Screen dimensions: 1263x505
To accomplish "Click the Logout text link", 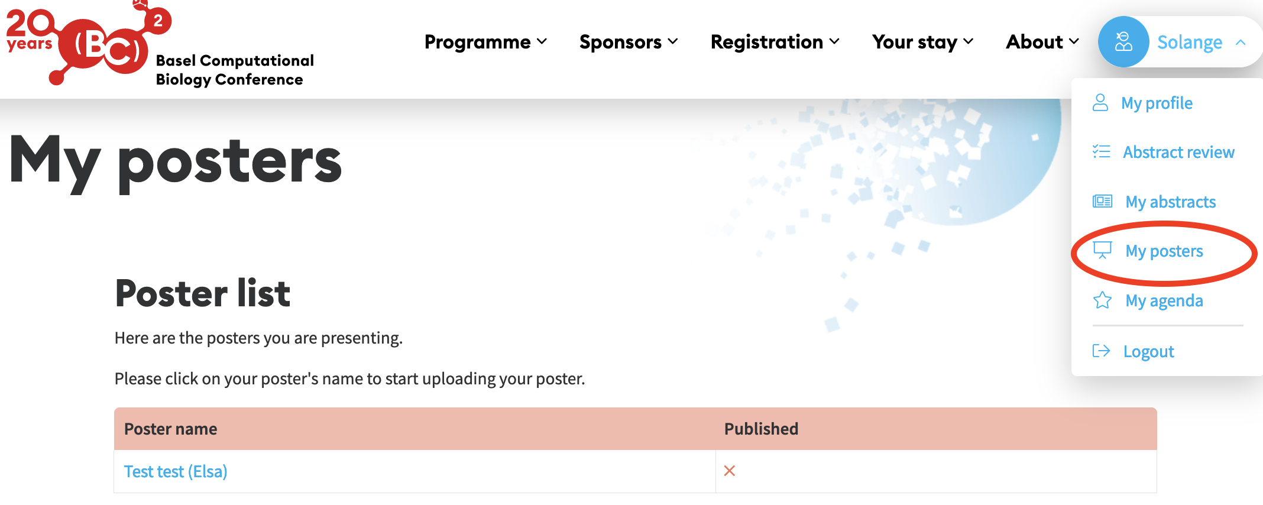I will tap(1149, 351).
